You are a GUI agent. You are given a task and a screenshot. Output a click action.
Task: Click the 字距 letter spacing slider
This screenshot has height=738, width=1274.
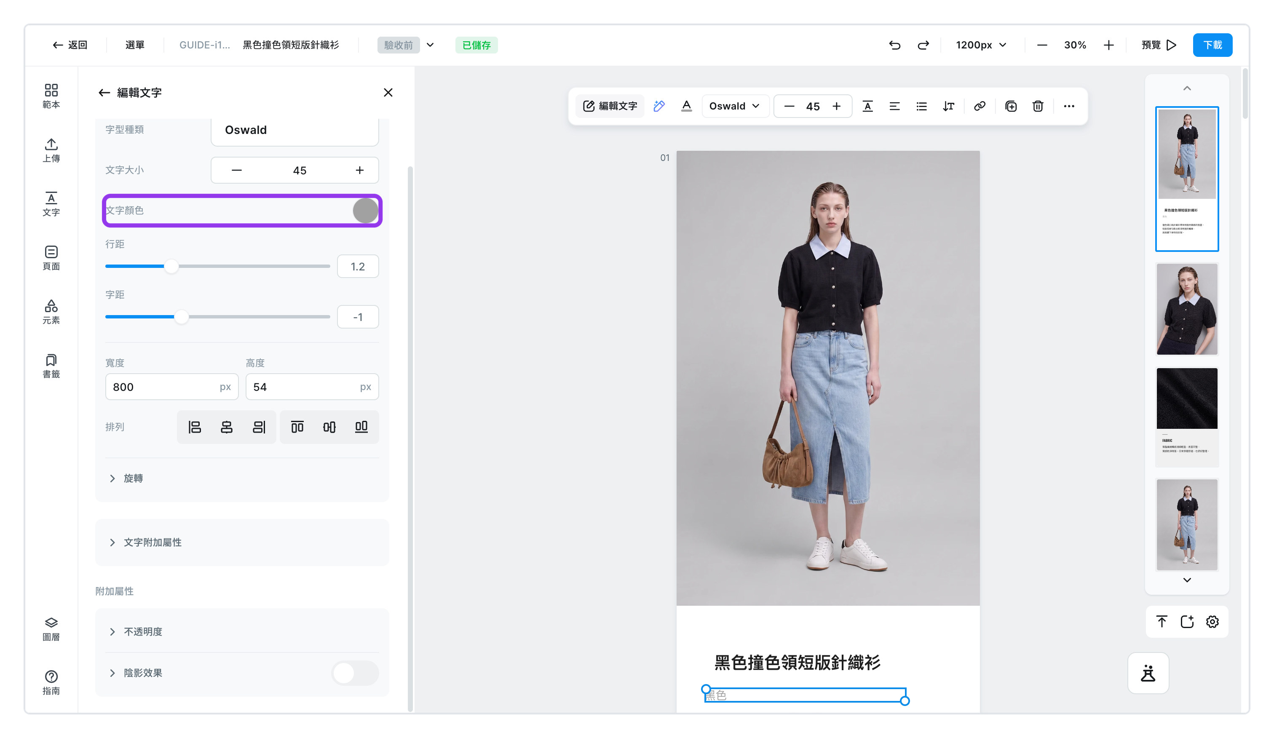(217, 317)
